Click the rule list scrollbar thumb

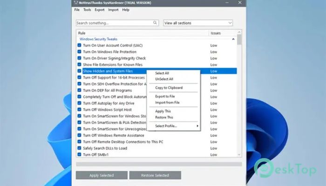[x=239, y=40]
